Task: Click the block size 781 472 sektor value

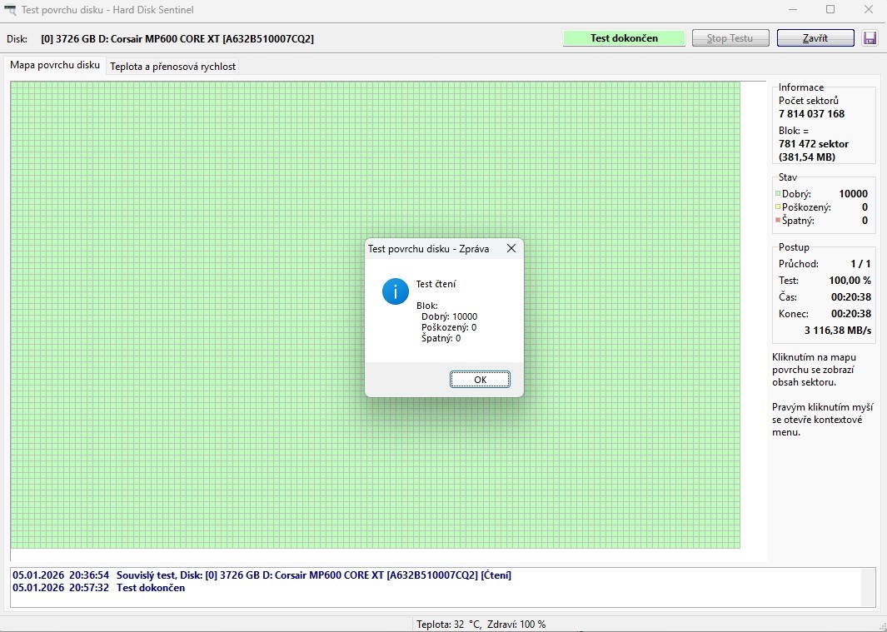Action: (814, 144)
